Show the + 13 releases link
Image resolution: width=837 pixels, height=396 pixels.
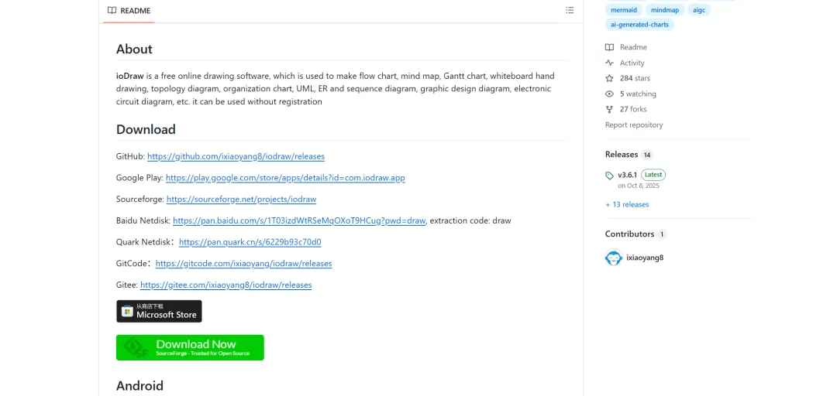pyautogui.click(x=627, y=205)
